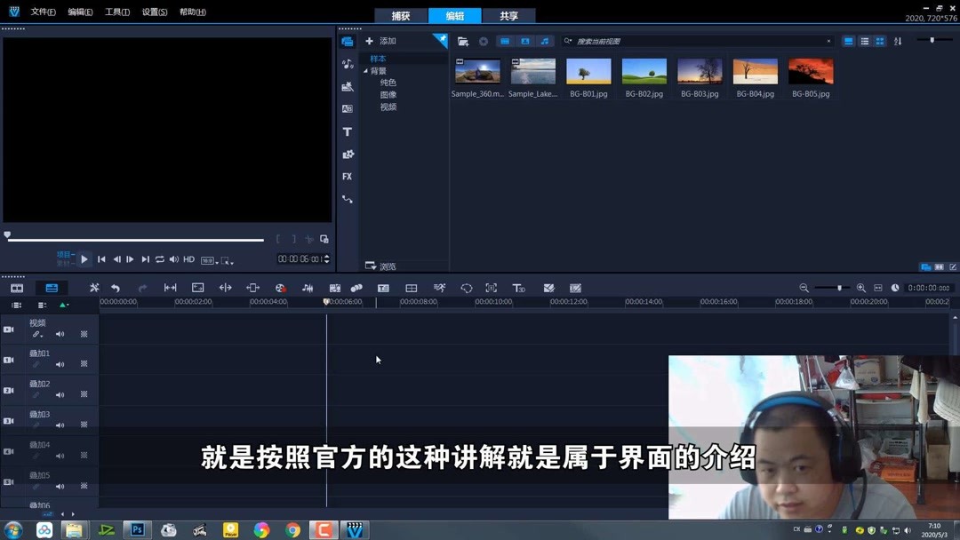Mute the 视频 track speaker toggle

[59, 333]
